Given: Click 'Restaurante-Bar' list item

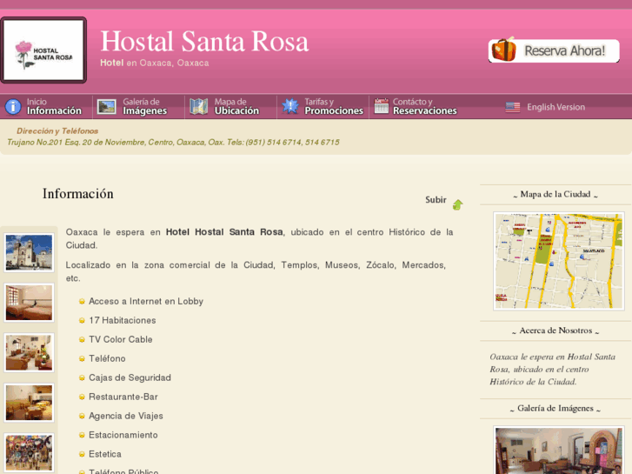Looking at the screenshot, I should coord(123,397).
